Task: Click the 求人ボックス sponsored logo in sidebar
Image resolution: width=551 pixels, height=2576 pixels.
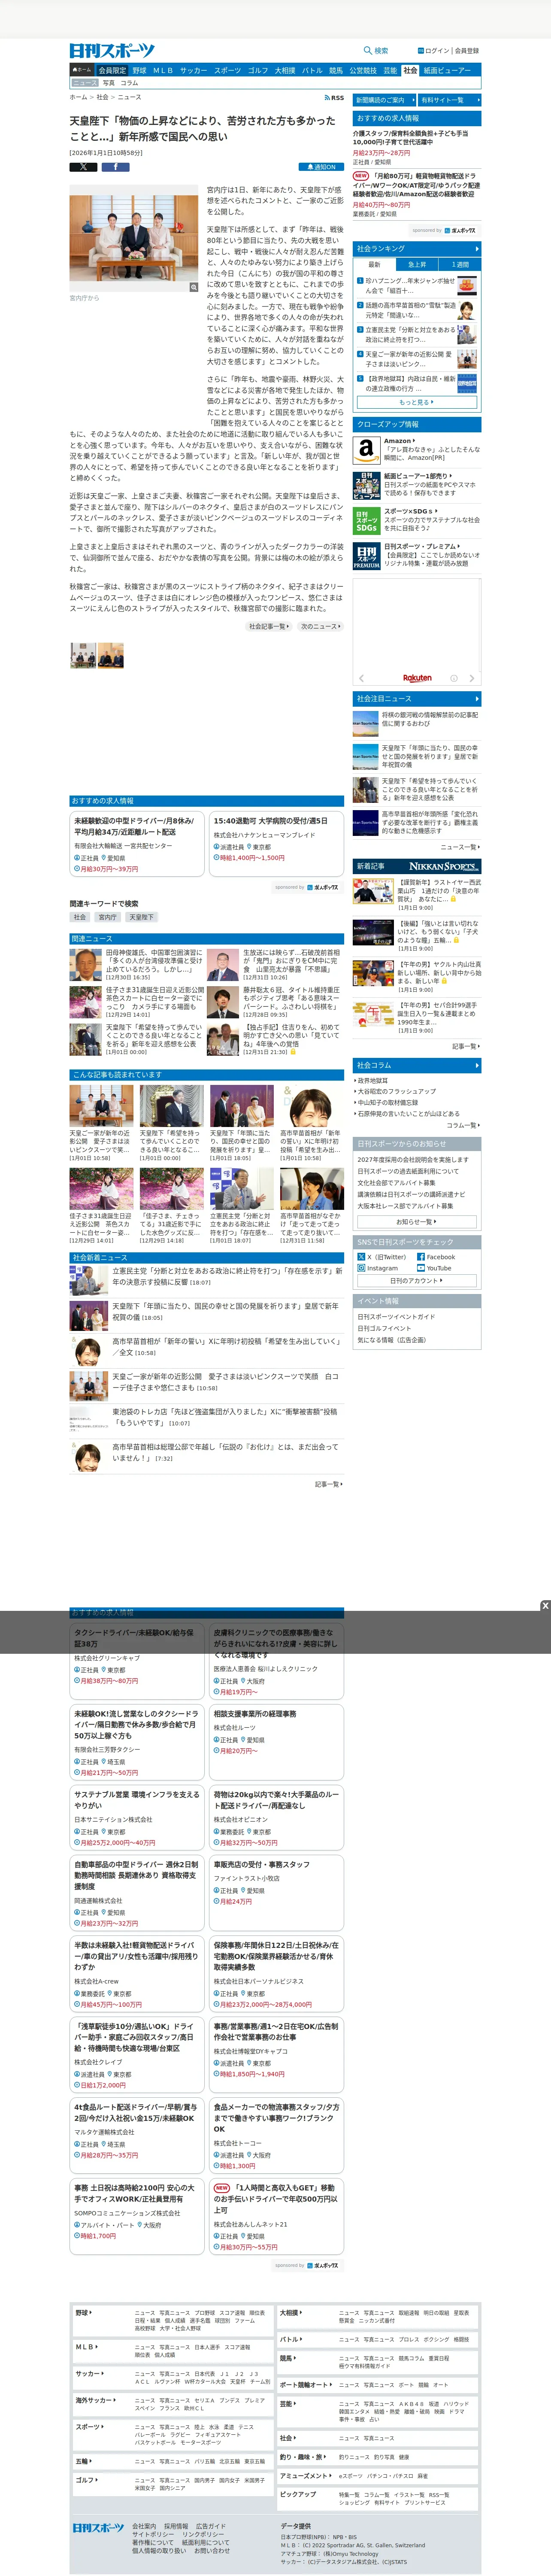Action: click(460, 230)
